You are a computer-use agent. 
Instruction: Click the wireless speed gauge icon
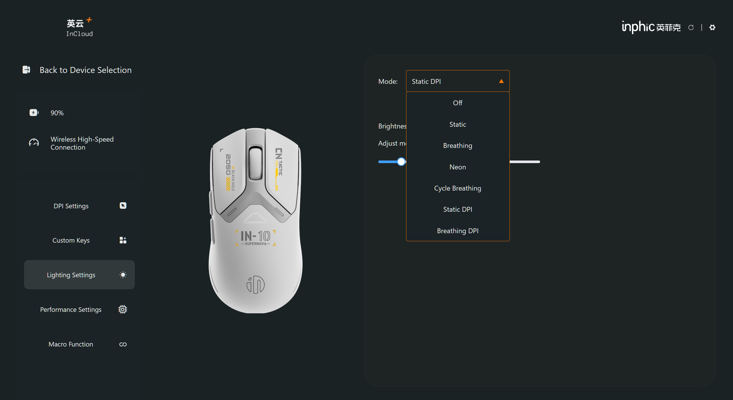[34, 143]
